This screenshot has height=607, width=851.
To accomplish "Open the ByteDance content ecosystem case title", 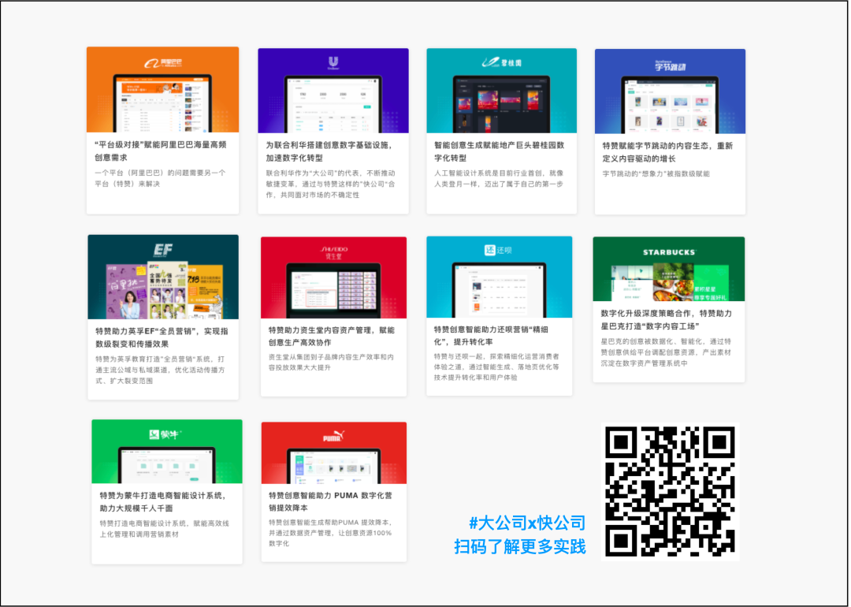I will coord(667,151).
